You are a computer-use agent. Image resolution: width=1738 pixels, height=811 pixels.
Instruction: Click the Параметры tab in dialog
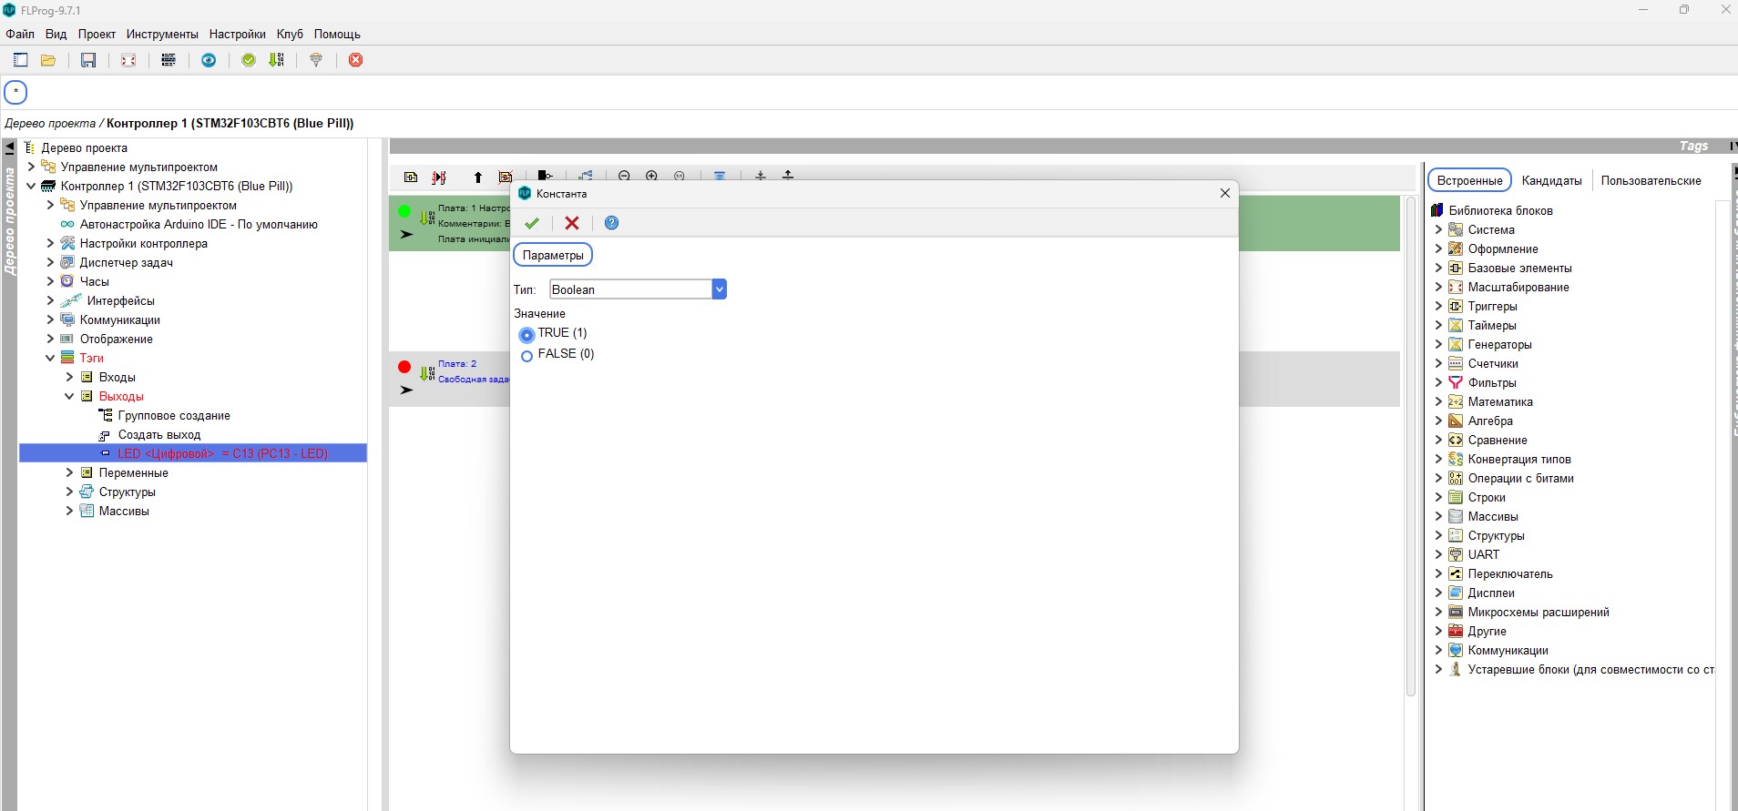point(553,255)
